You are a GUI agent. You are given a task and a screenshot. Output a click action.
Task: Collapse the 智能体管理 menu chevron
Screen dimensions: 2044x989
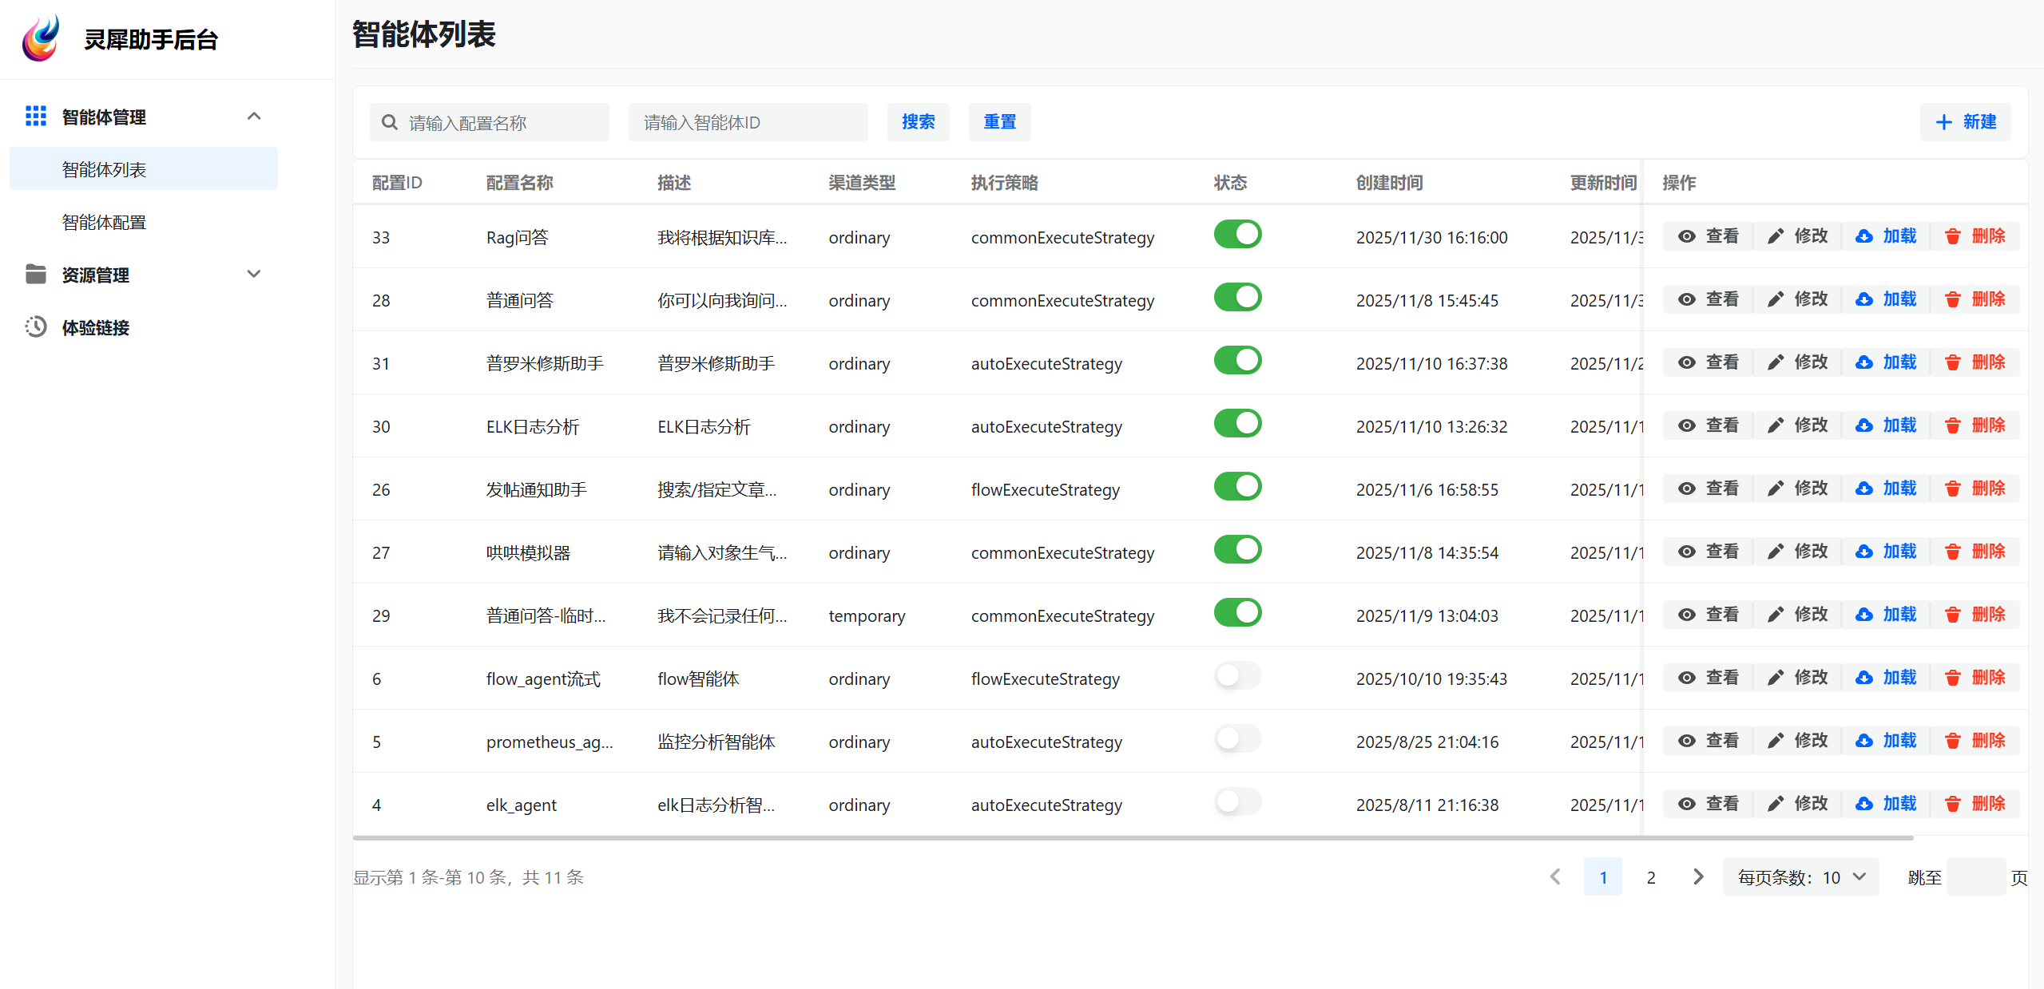[x=254, y=117]
